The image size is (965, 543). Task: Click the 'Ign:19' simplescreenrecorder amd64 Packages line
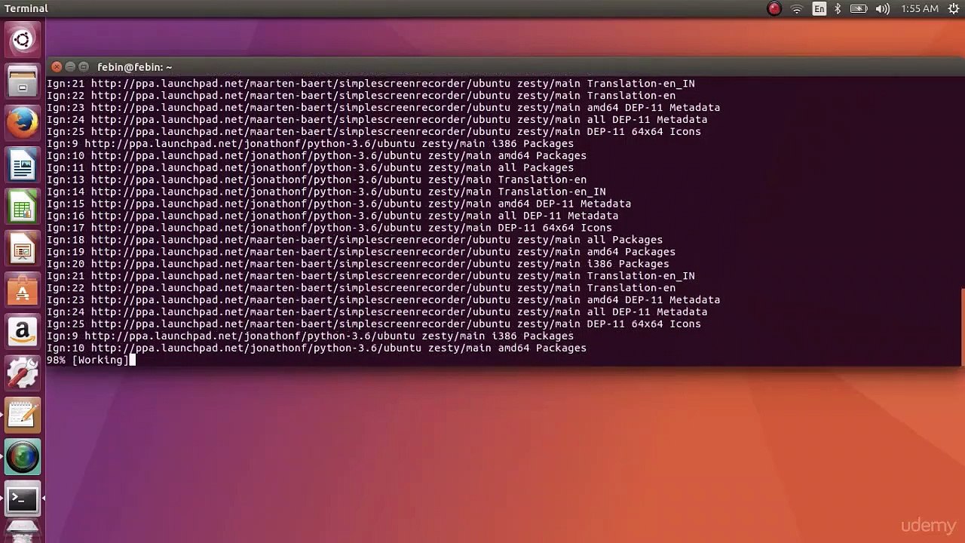tap(361, 252)
